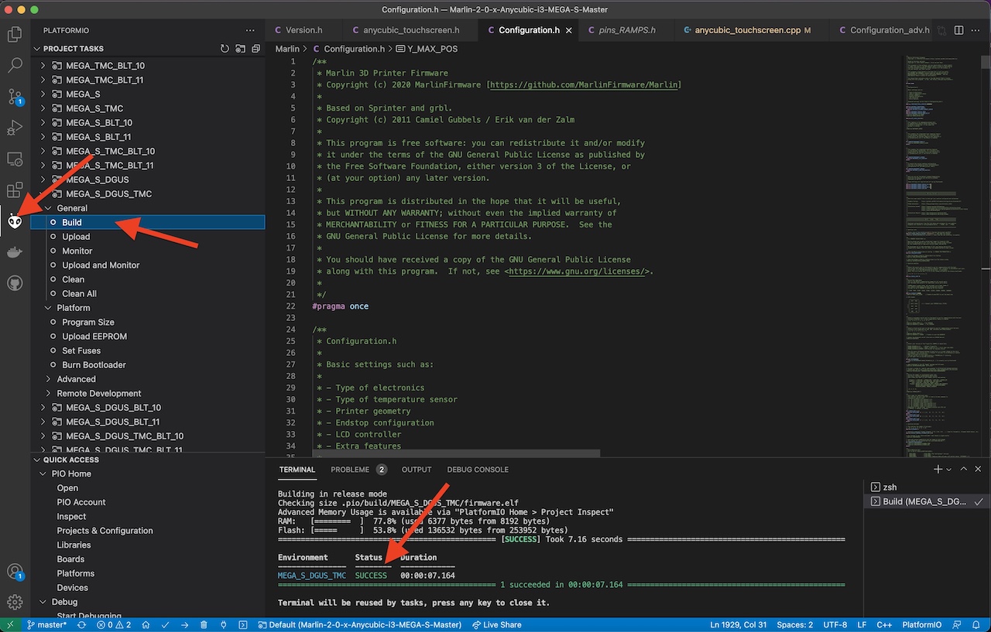The height and width of the screenshot is (632, 991).
Task: Click Ln 1929, Col 31 indicator
Action: (x=739, y=624)
